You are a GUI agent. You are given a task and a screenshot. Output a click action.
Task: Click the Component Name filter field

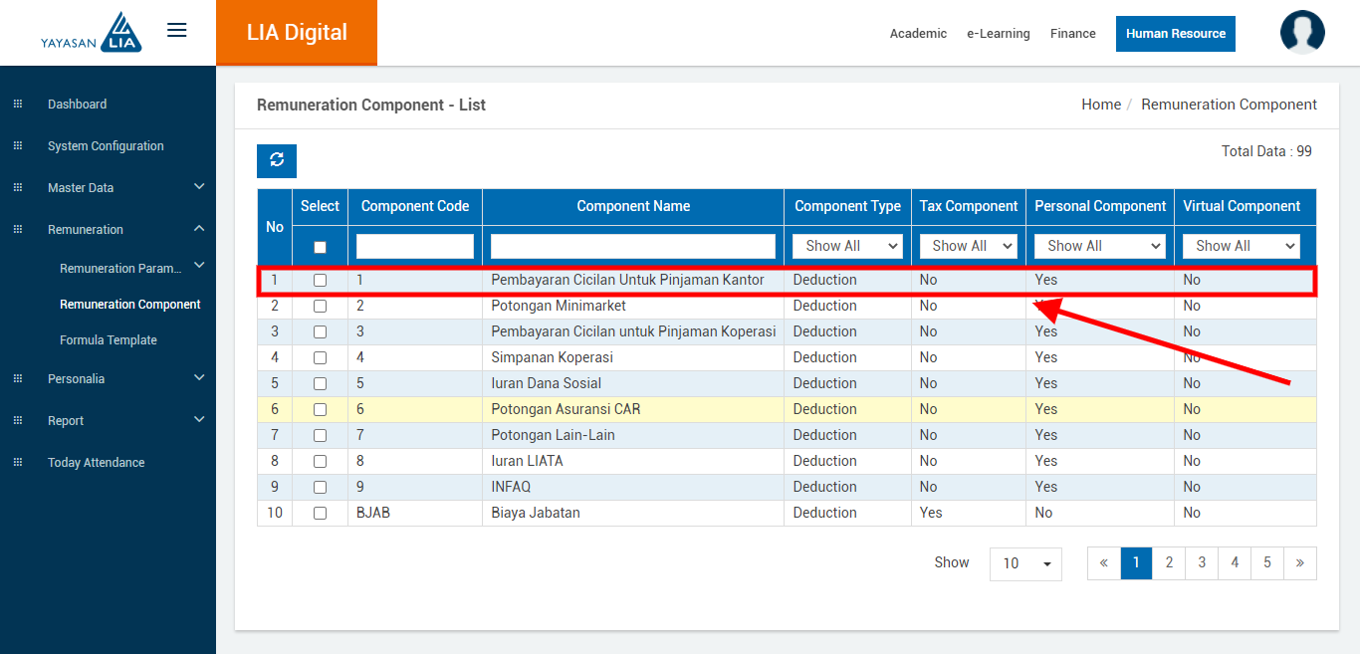(632, 246)
